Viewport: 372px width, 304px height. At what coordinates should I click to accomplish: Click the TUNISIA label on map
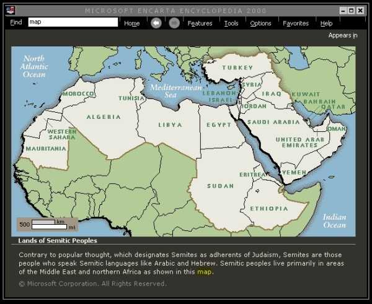tap(131, 98)
